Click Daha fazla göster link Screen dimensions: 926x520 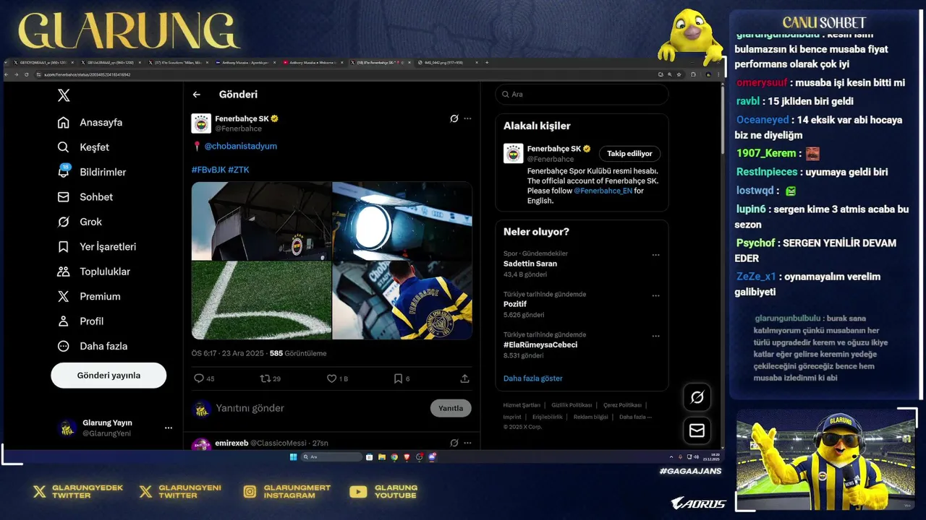pyautogui.click(x=532, y=378)
